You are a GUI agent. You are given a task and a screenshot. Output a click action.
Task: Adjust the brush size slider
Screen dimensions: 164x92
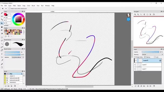[12, 52]
